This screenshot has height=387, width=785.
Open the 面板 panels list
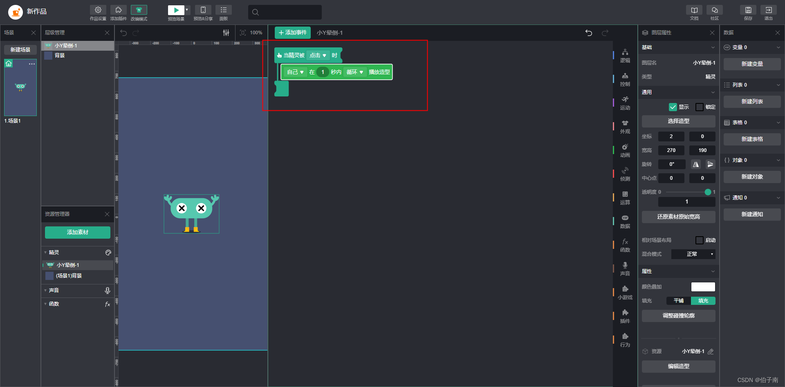click(x=224, y=10)
